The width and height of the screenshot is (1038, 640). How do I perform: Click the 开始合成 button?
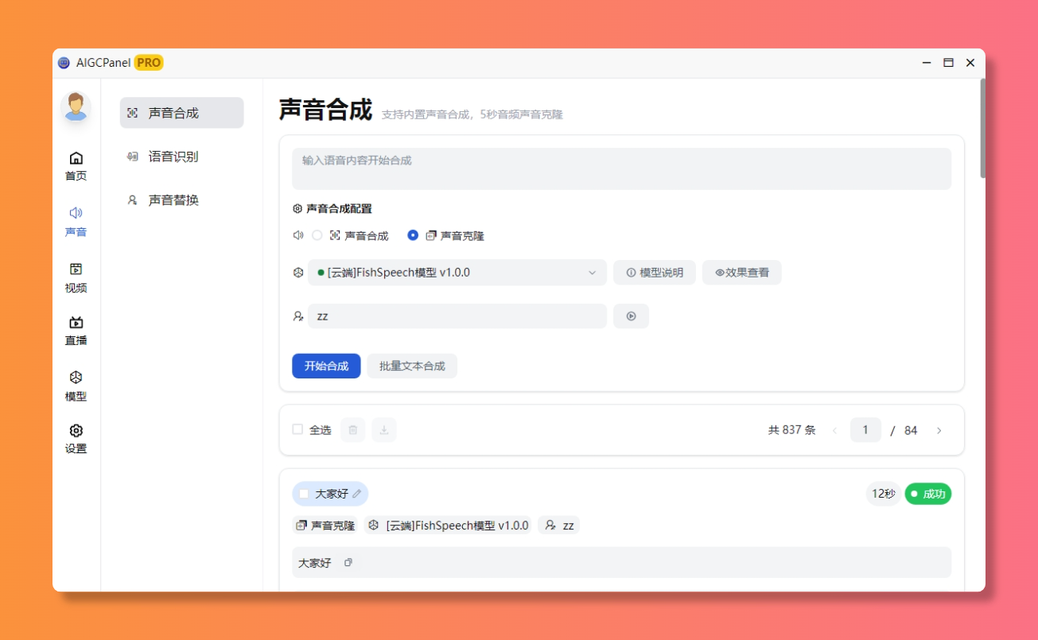326,366
